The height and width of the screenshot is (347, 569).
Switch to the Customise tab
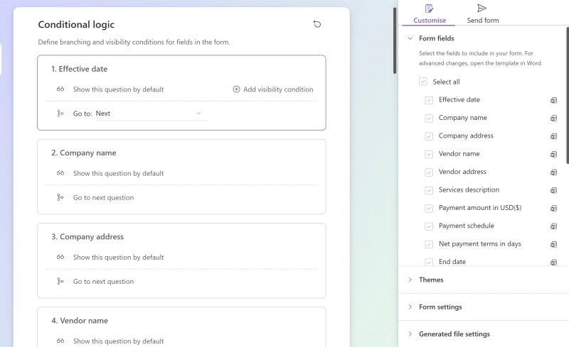430,14
